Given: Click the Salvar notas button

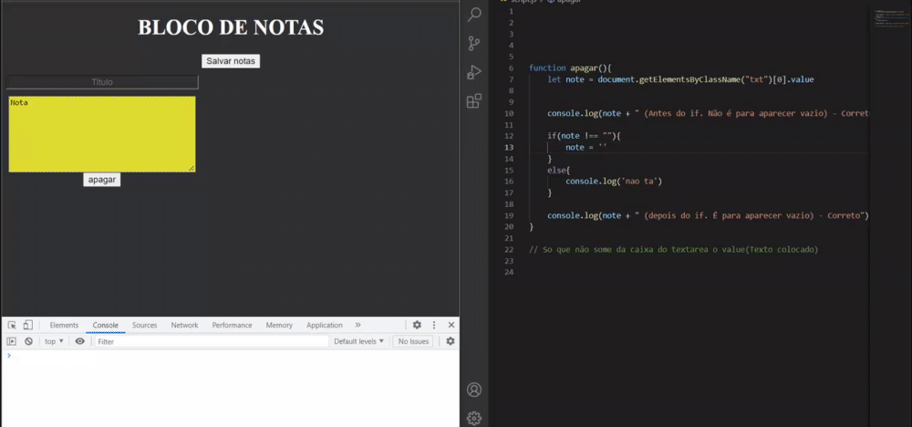Looking at the screenshot, I should pyautogui.click(x=231, y=61).
